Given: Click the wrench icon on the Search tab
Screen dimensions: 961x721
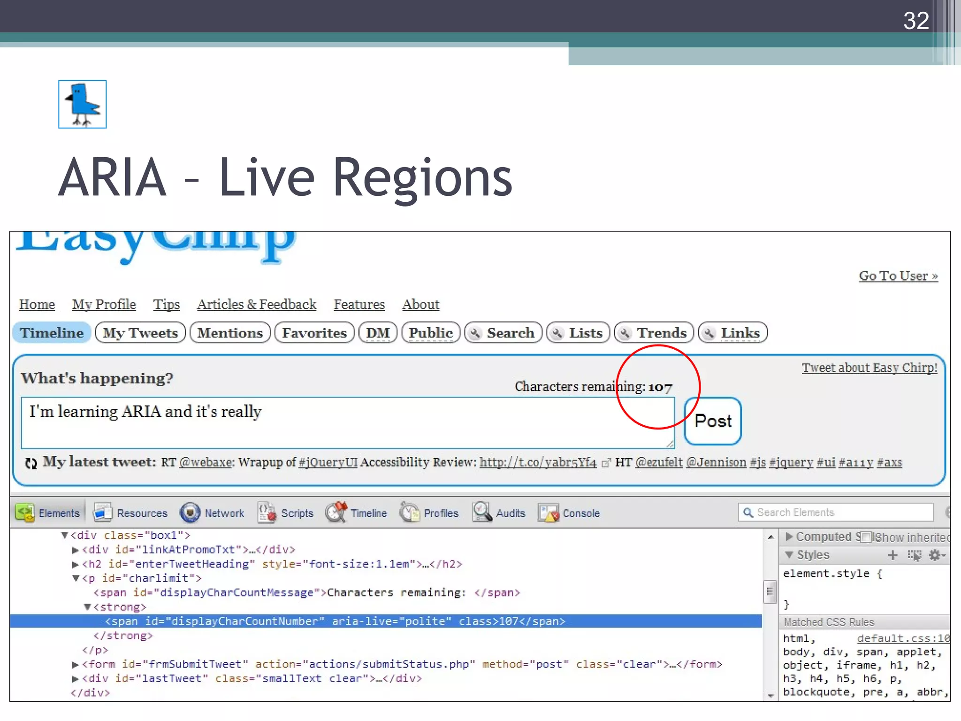Looking at the screenshot, I should [x=475, y=333].
